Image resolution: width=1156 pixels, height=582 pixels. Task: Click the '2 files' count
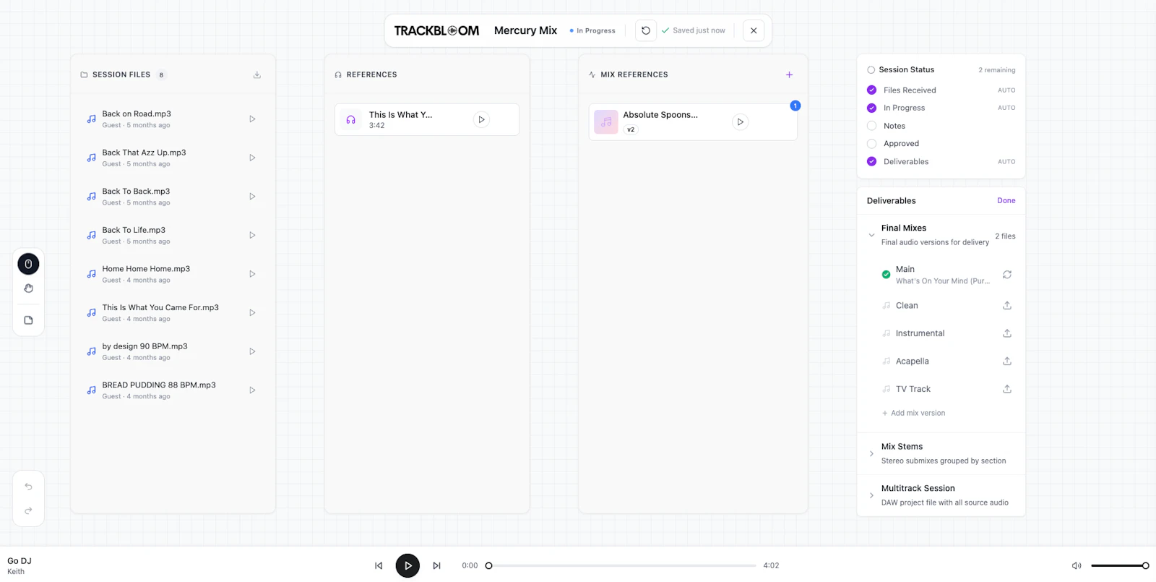tap(1005, 236)
